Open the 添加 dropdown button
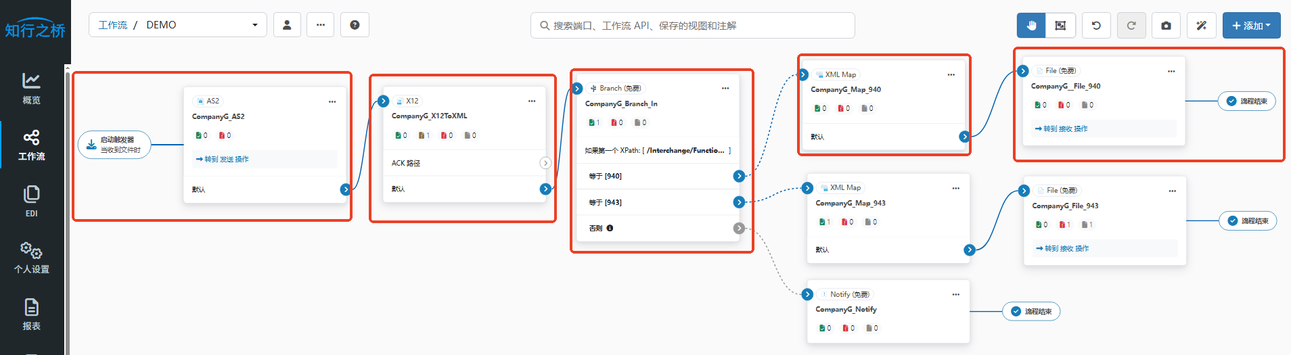 click(1251, 26)
